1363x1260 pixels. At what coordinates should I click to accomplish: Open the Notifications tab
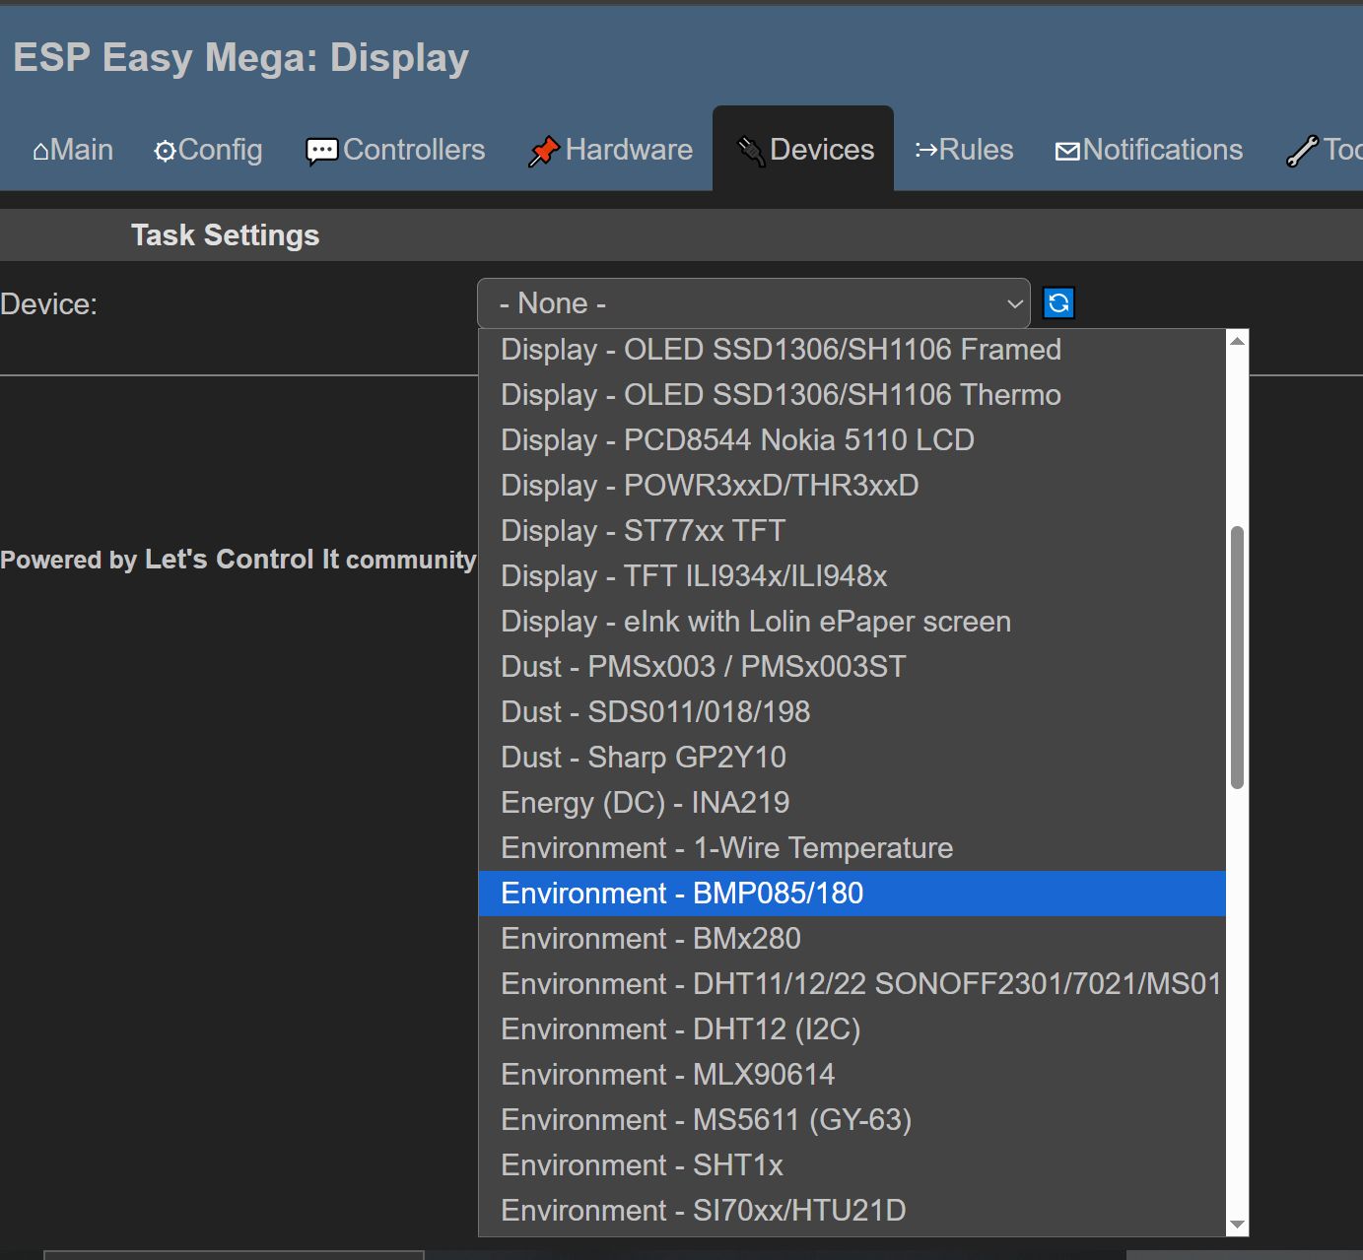tap(1149, 150)
